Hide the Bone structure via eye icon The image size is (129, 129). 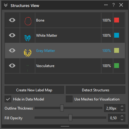pos(12,20)
